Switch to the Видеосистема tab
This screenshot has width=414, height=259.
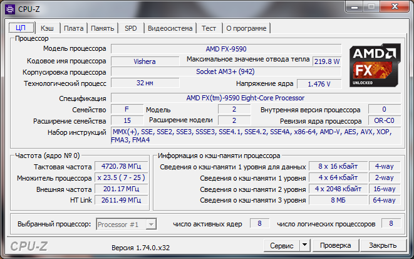170,28
